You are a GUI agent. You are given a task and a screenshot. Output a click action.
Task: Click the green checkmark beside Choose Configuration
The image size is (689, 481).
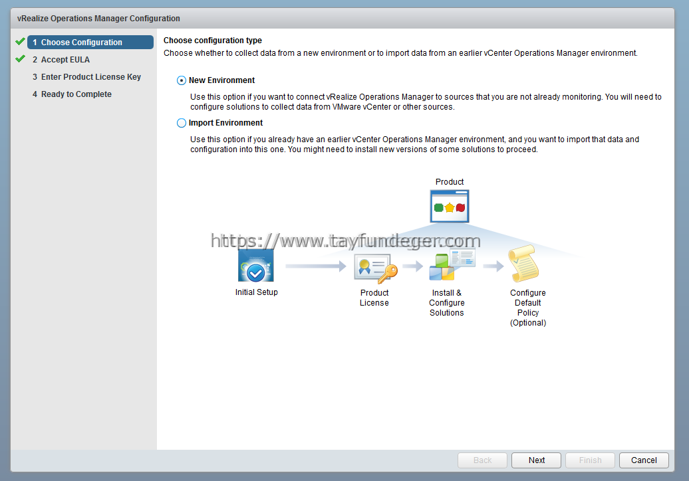[x=20, y=42]
